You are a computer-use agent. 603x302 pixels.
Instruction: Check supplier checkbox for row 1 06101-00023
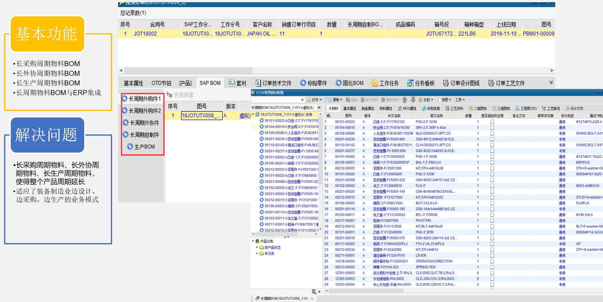(x=492, y=122)
